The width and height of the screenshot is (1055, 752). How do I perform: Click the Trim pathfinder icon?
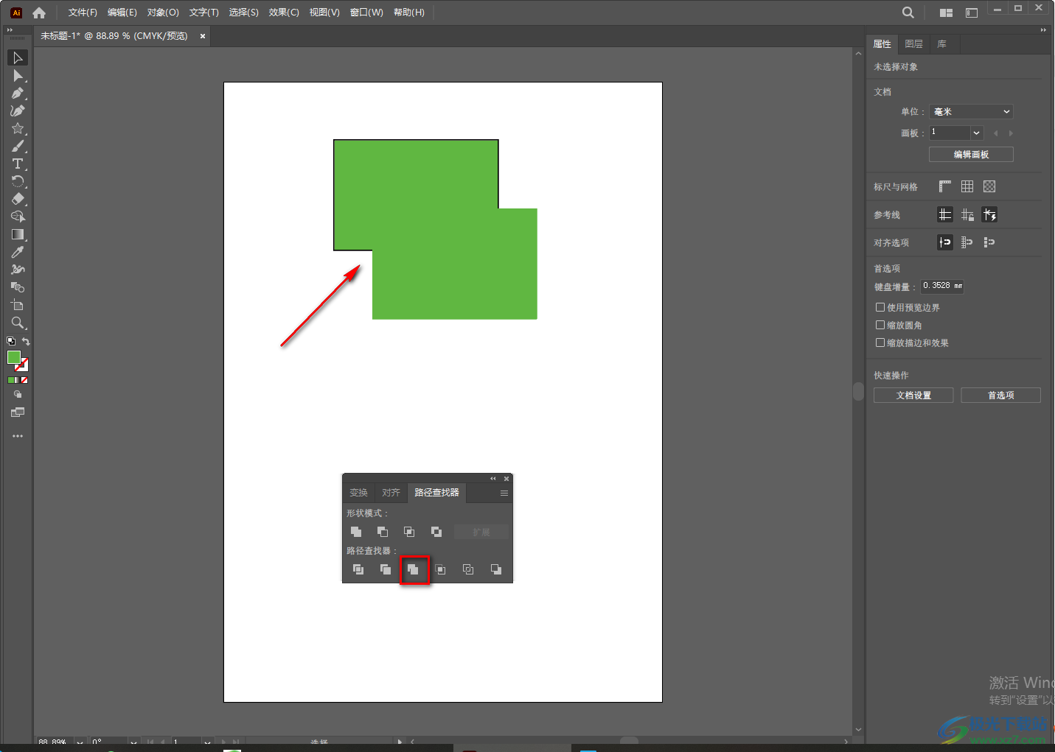coord(386,569)
